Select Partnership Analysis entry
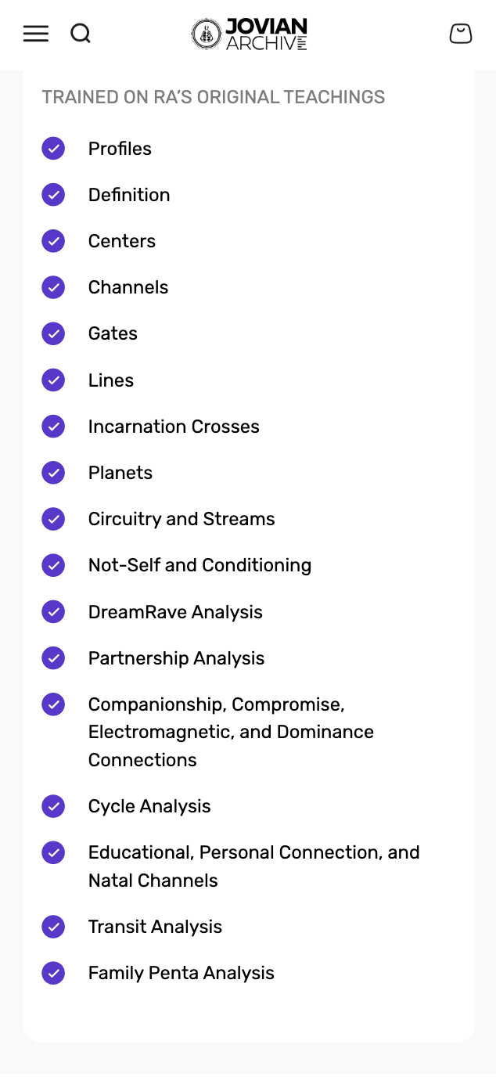Image resolution: width=496 pixels, height=1077 pixels. click(x=176, y=658)
